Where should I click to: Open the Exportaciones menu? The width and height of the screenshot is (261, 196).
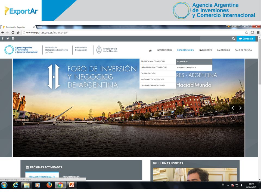[185, 50]
